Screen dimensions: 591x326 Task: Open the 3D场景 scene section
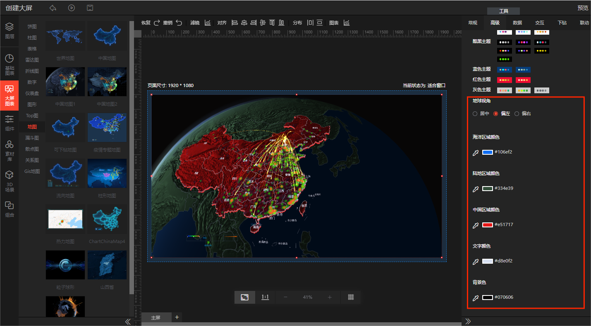9,181
